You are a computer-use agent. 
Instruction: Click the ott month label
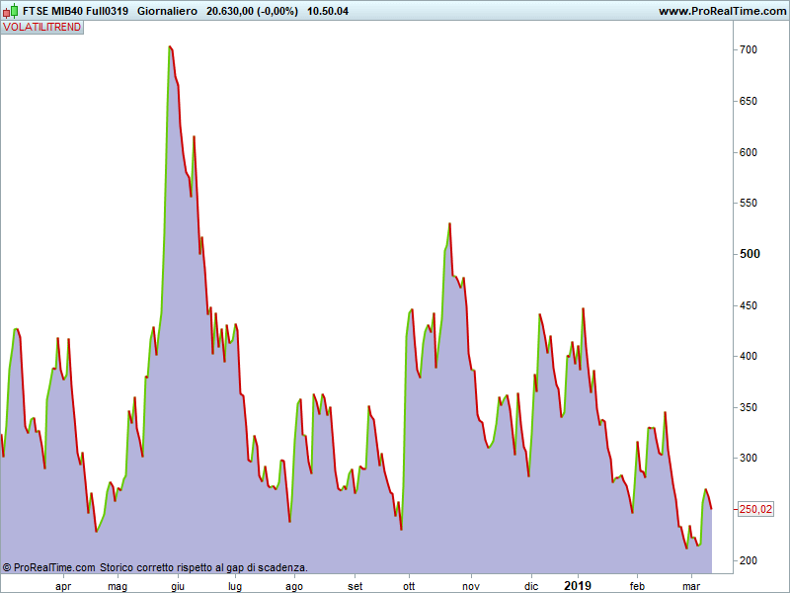pyautogui.click(x=409, y=586)
